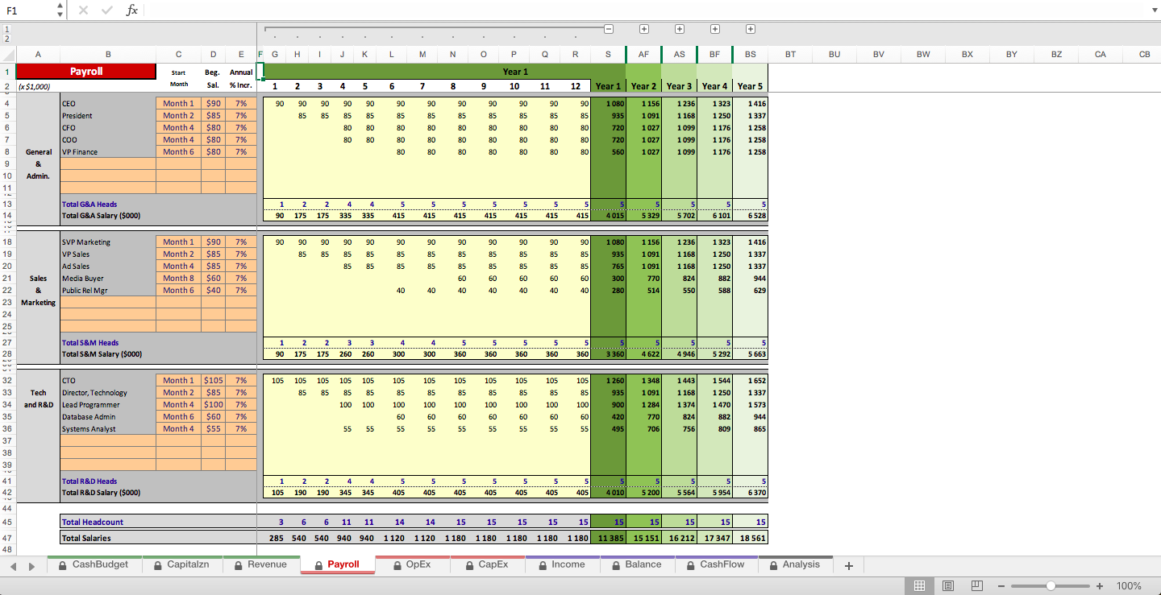The height and width of the screenshot is (595, 1161).
Task: Click the red Payroll title cell
Action: (85, 72)
